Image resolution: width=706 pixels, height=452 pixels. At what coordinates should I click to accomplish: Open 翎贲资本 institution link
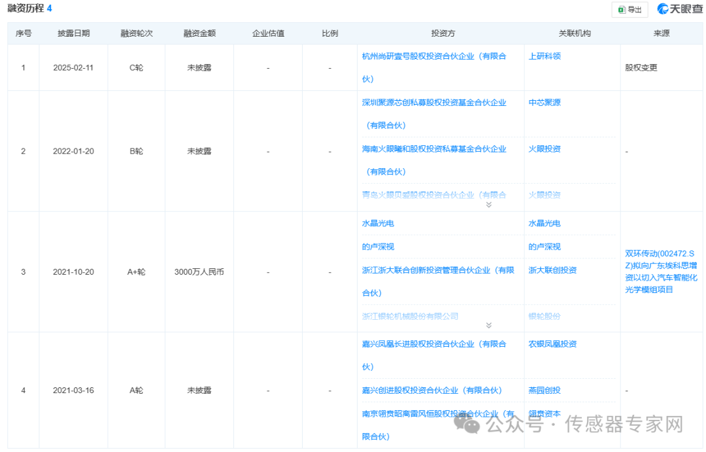(545, 413)
